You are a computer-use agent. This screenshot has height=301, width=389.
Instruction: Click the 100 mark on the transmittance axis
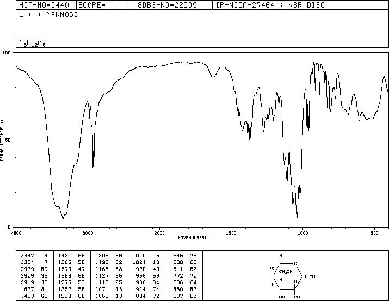[x=7, y=53]
